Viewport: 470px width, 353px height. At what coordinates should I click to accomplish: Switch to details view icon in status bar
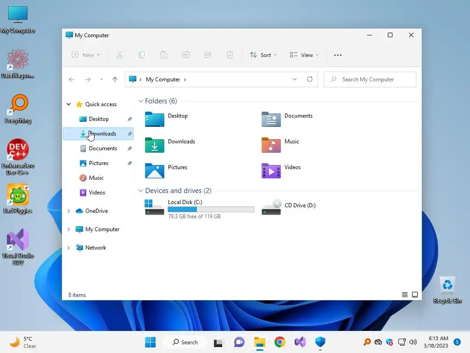pyautogui.click(x=405, y=295)
